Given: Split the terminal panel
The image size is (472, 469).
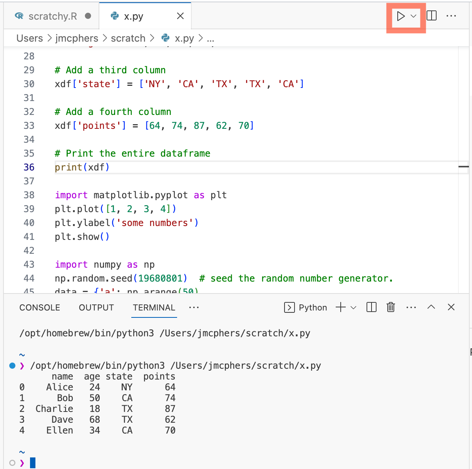Looking at the screenshot, I should click(x=371, y=307).
